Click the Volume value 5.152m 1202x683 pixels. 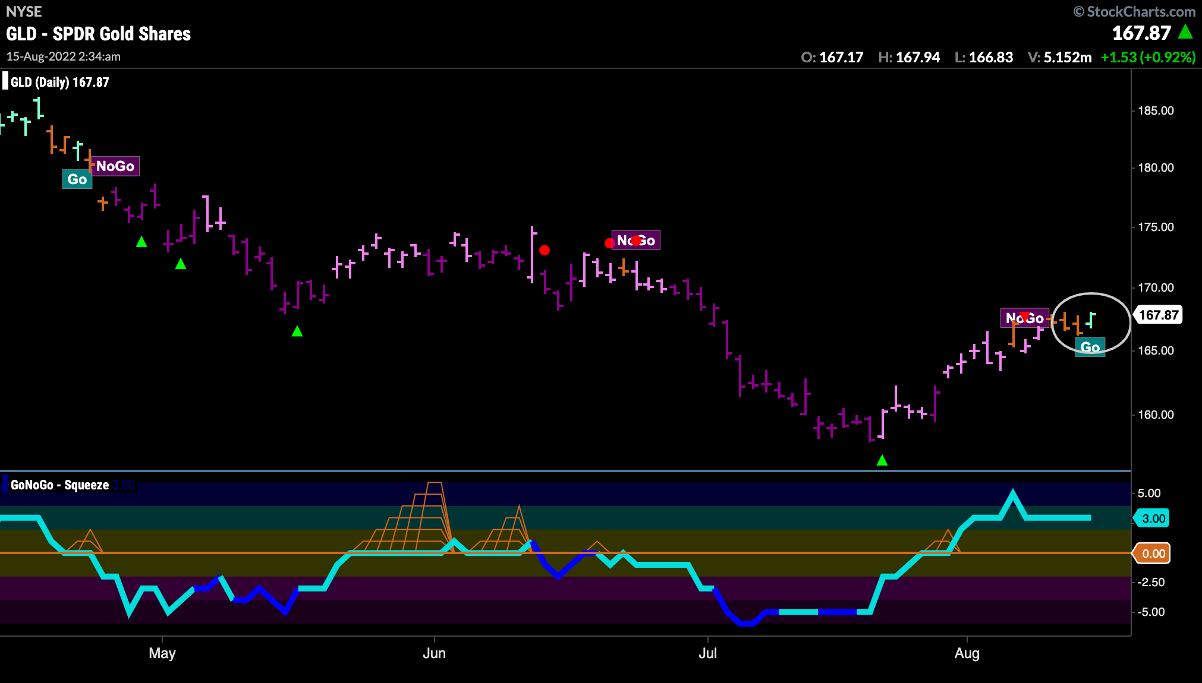click(1068, 58)
